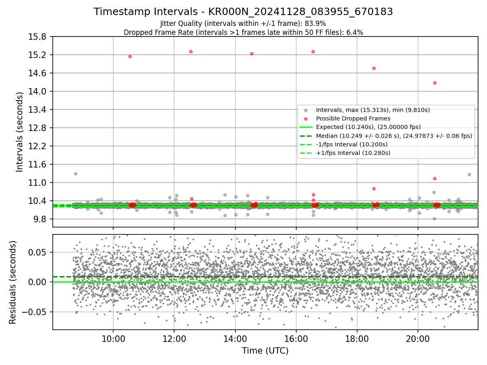Click the 16:00 x-axis tick label

[296, 338]
